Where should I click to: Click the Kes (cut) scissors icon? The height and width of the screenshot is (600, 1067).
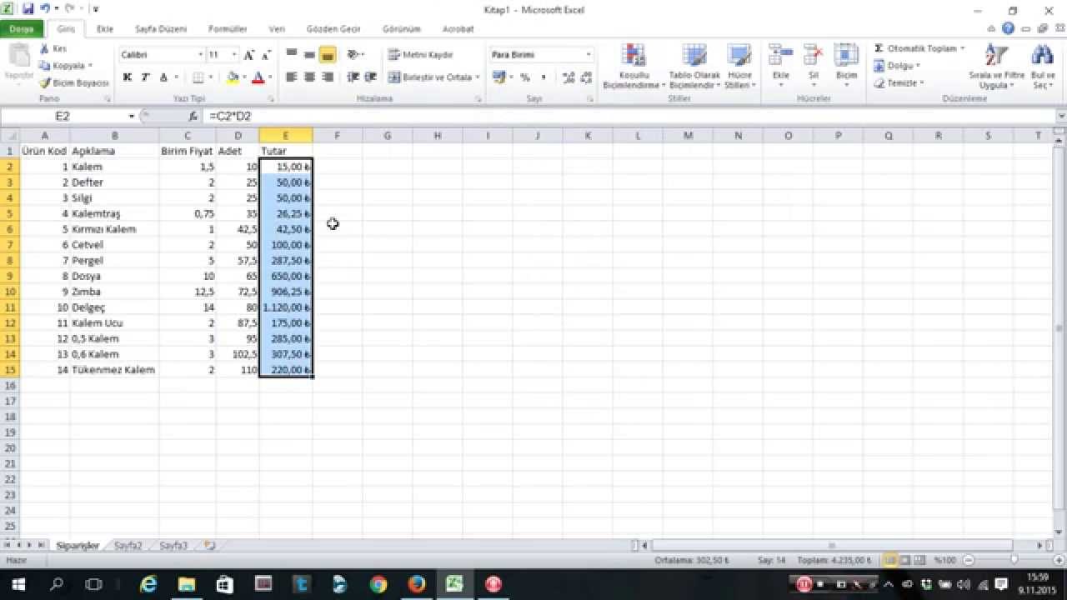[x=44, y=48]
